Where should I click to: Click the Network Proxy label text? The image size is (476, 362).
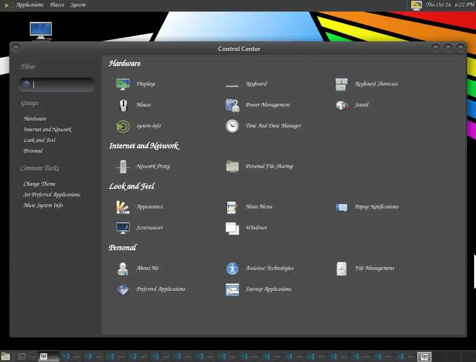(x=153, y=166)
